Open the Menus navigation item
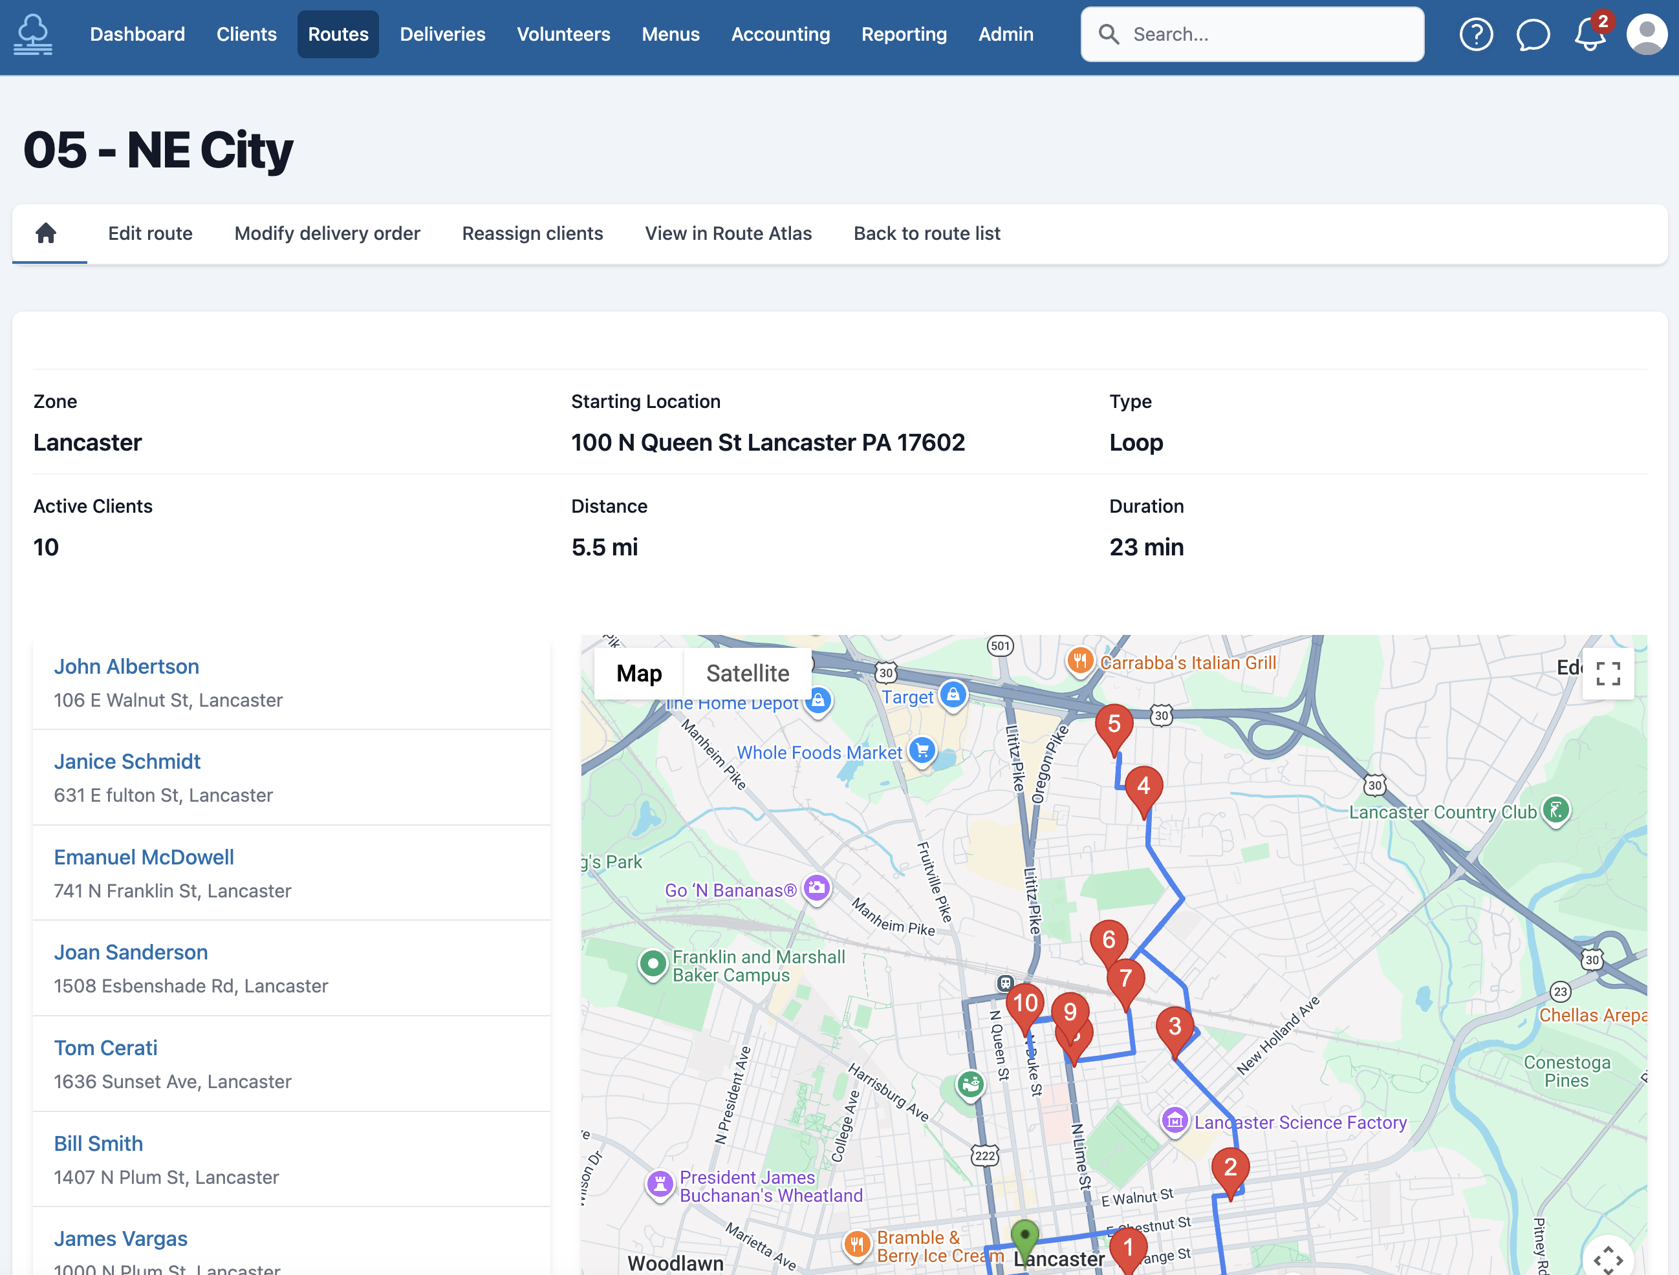This screenshot has width=1679, height=1275. (x=670, y=34)
